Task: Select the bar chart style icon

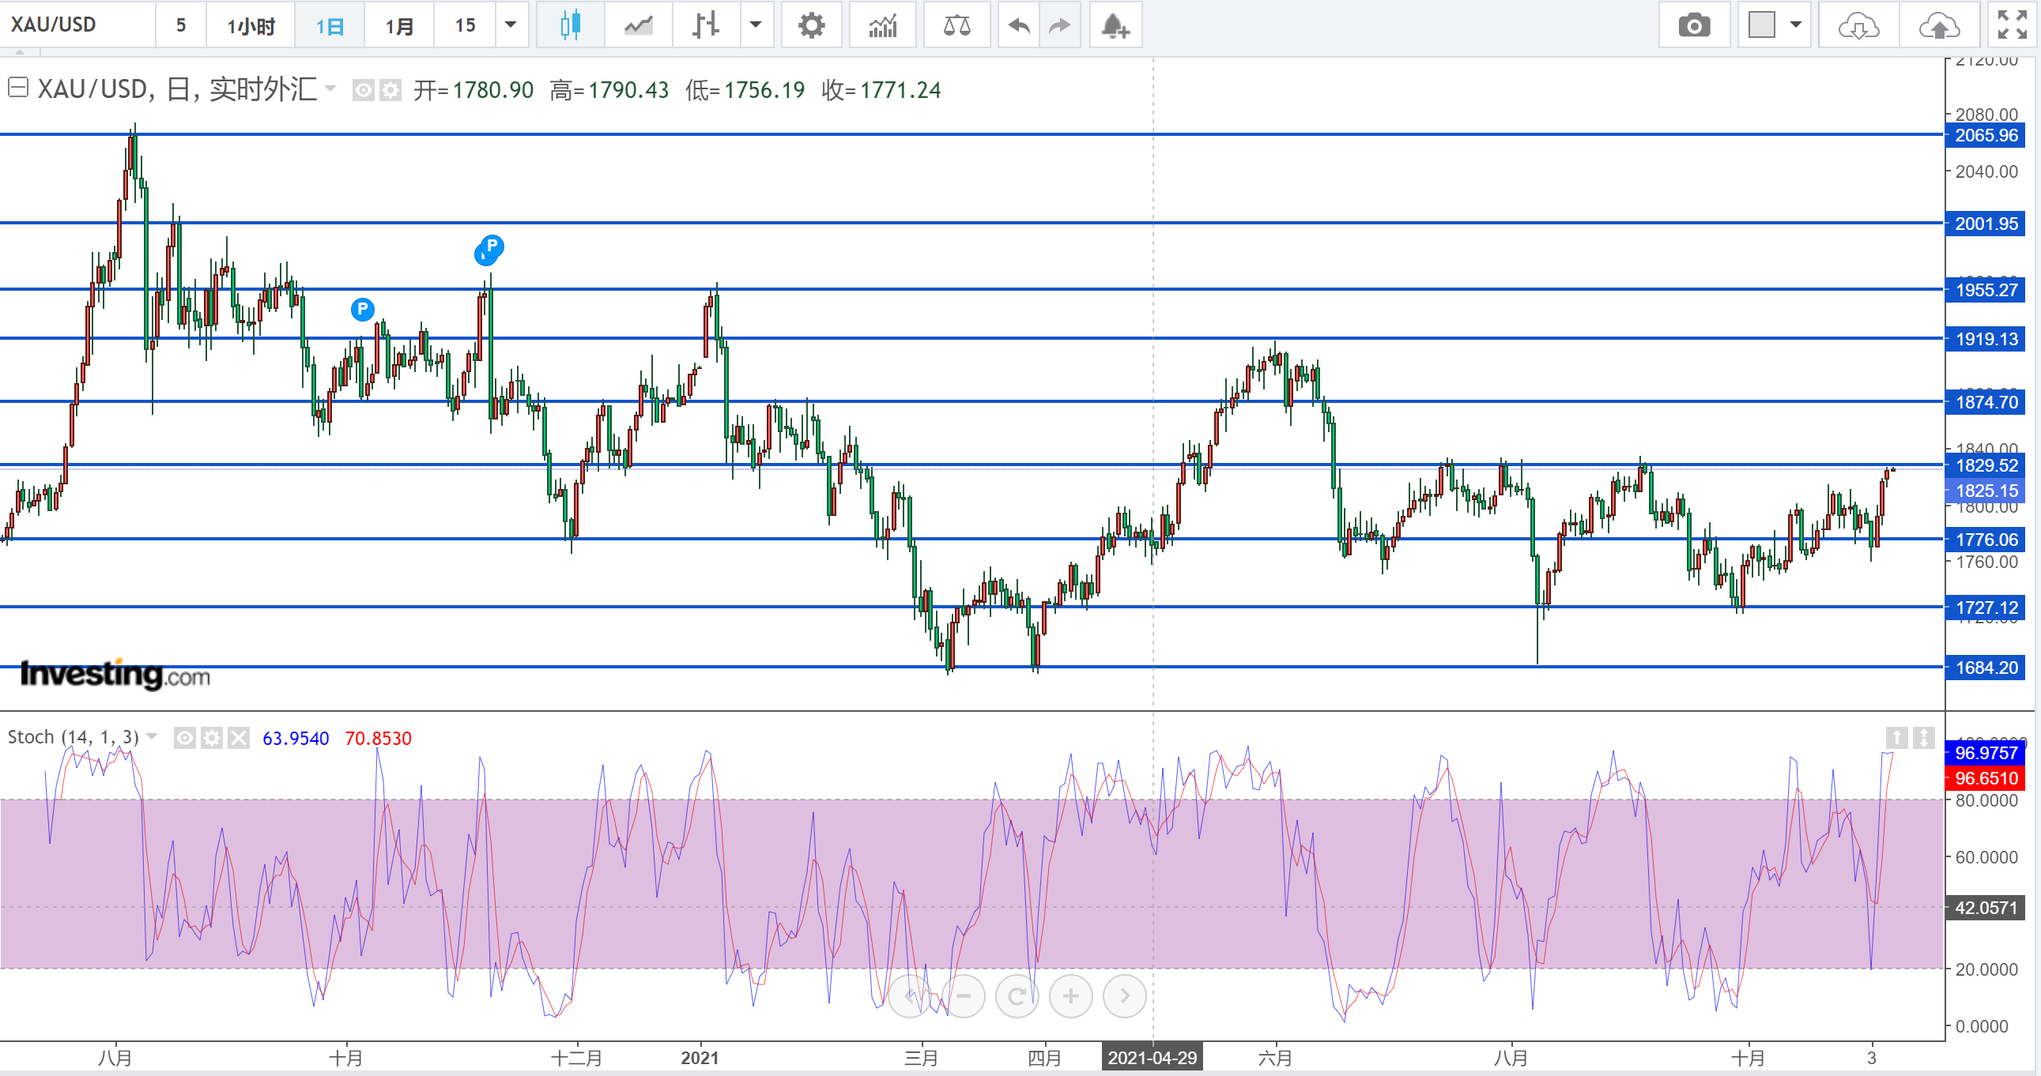Action: point(705,25)
